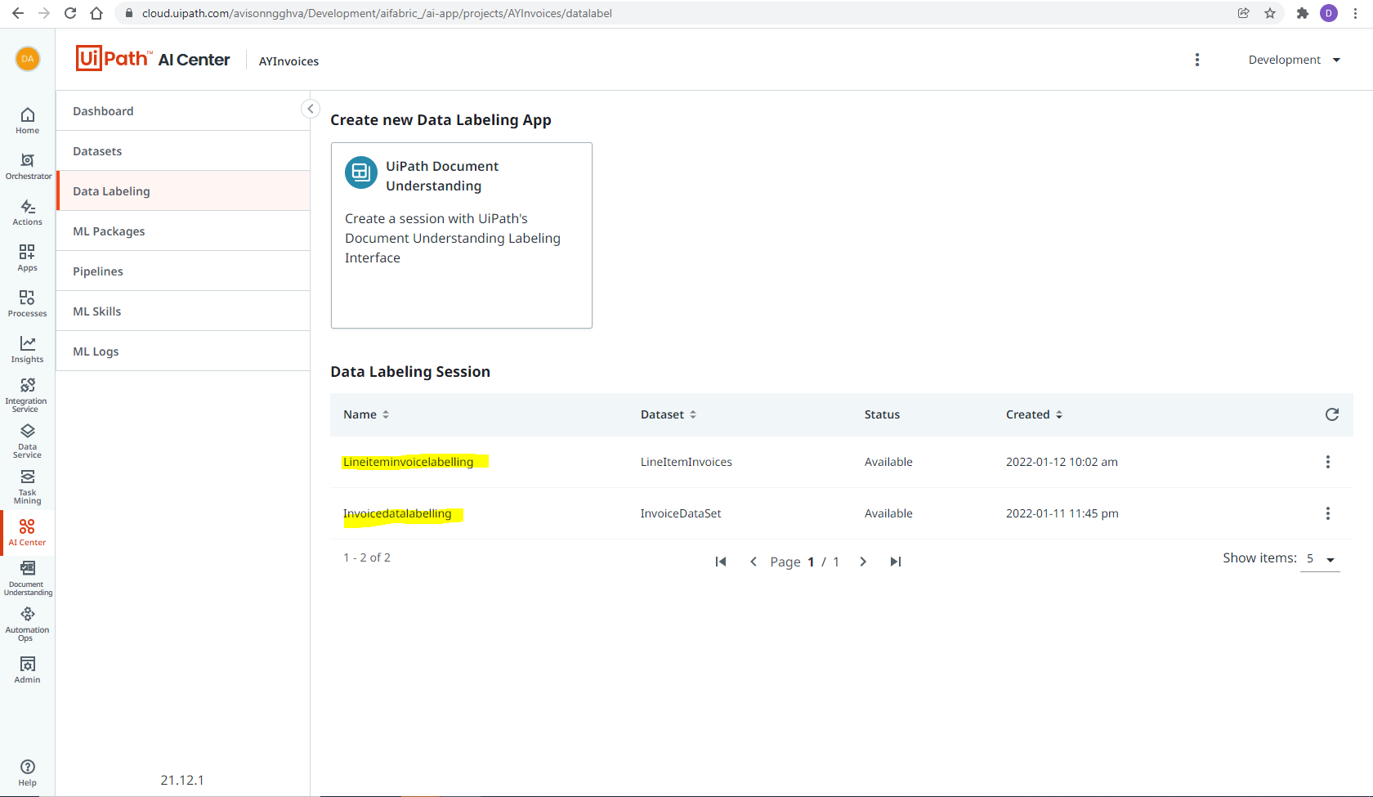
Task: Open Actions in the left rail
Action: 27,213
